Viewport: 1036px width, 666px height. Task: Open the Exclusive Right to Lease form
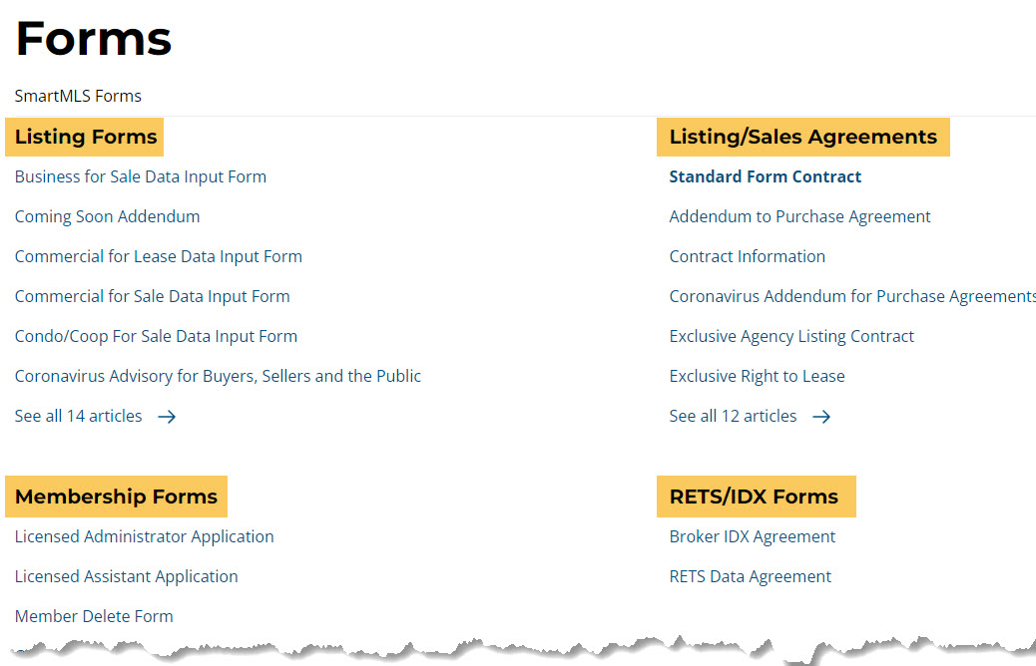(x=757, y=376)
